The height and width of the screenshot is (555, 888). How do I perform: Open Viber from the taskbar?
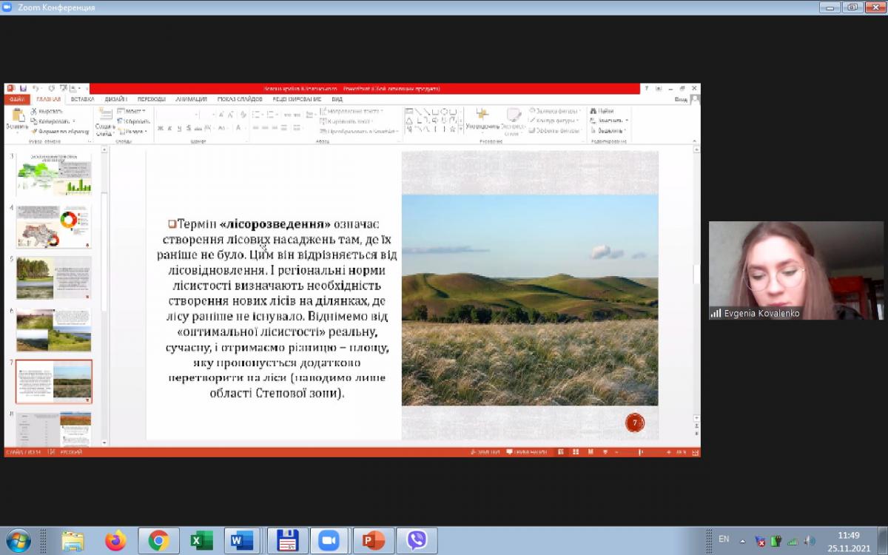(x=417, y=541)
